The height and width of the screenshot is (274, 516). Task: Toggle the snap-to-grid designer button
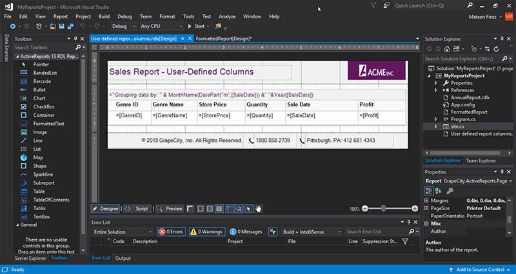point(239,208)
